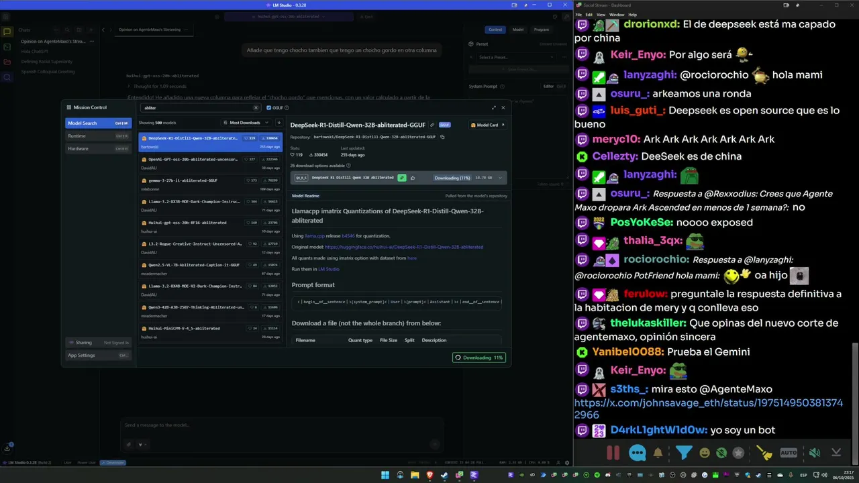
Task: Click the green badge icon on the download option
Action: click(402, 178)
